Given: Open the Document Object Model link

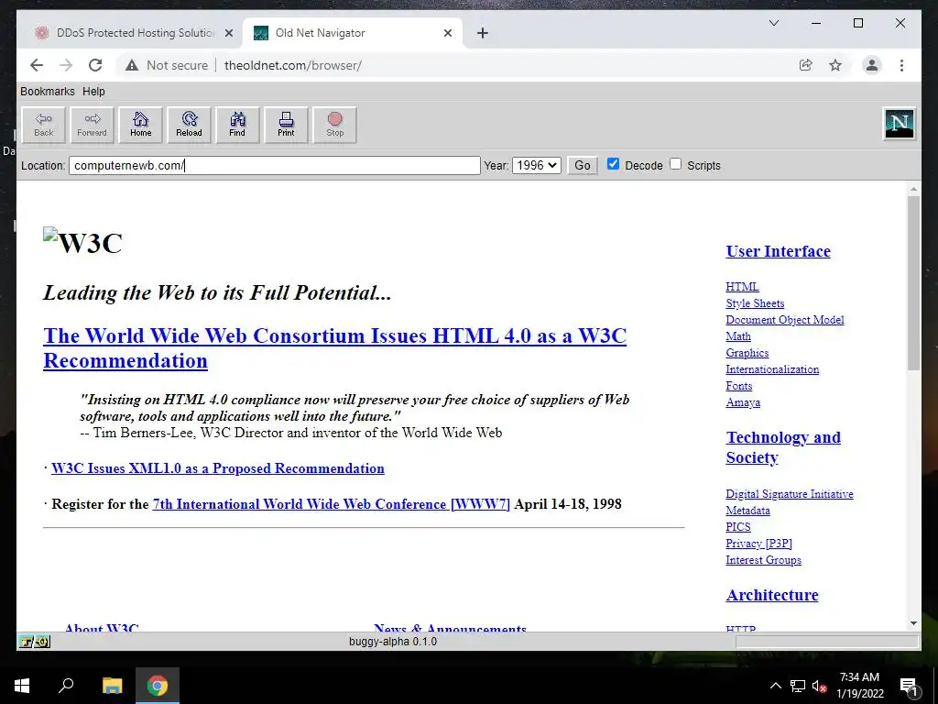Looking at the screenshot, I should point(785,320).
